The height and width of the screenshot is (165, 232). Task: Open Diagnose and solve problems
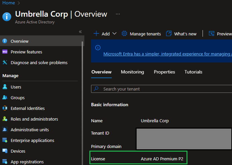(39, 63)
